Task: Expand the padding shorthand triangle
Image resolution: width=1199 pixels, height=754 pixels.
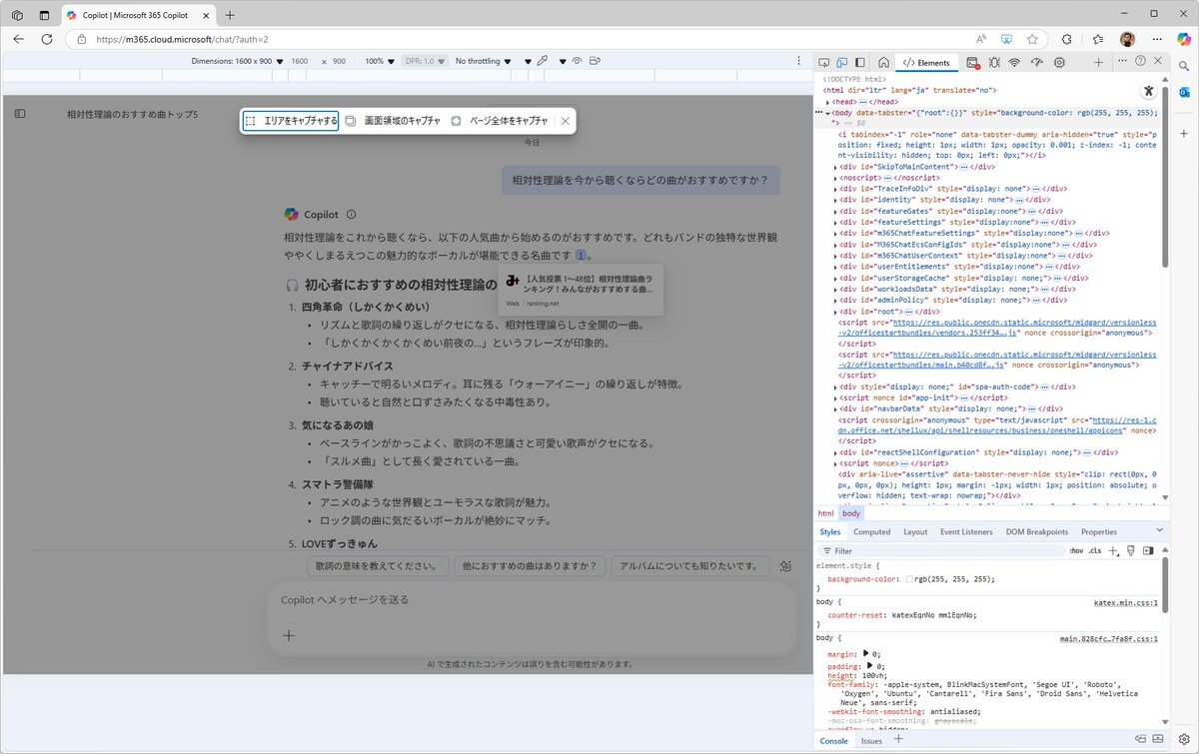Action: (869, 665)
